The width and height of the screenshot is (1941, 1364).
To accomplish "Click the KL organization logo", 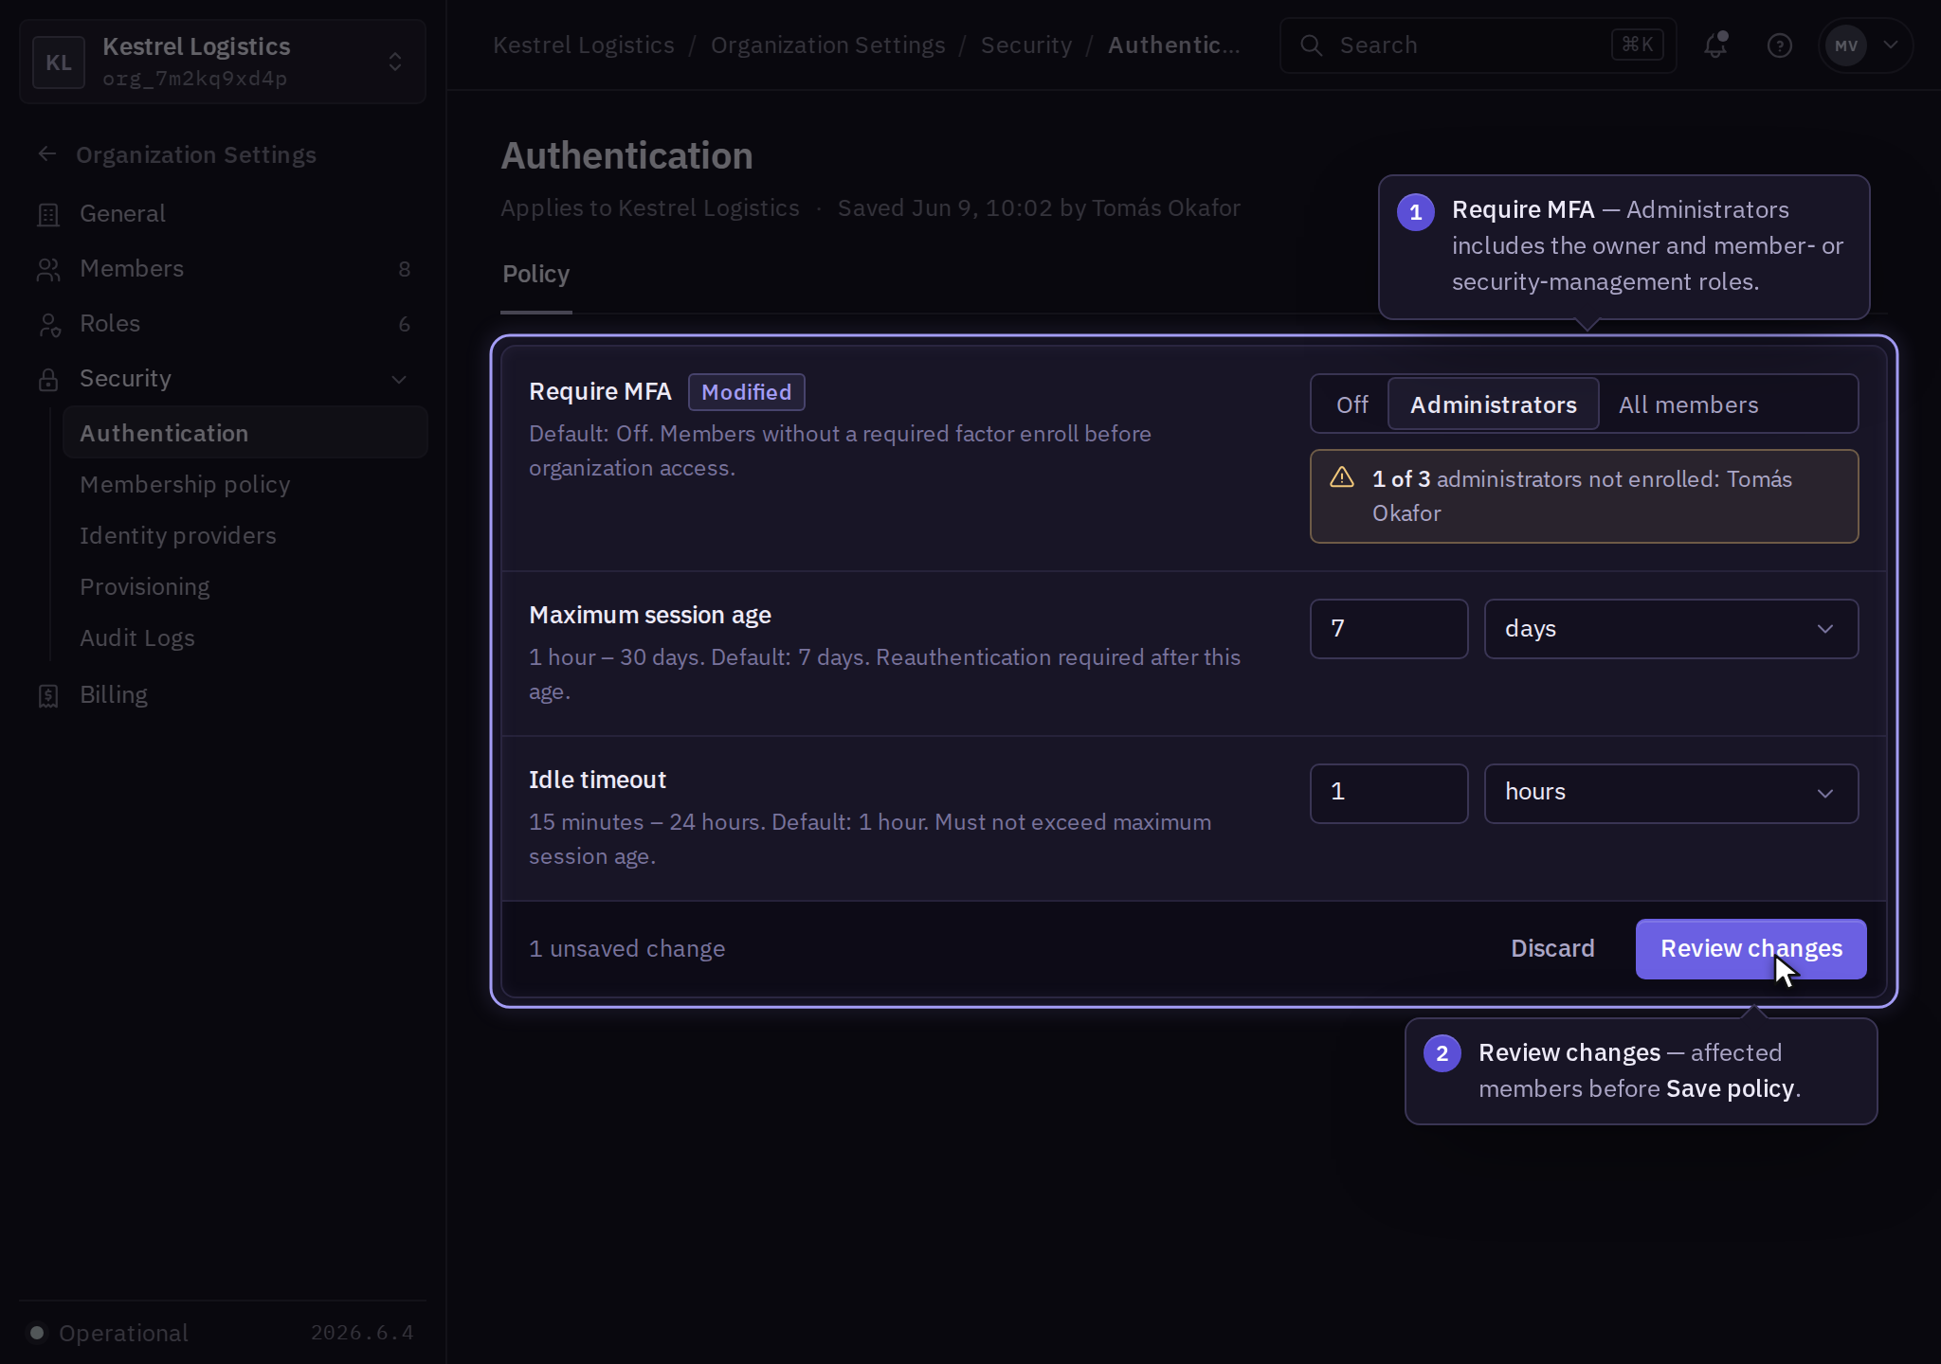I will (x=59, y=63).
